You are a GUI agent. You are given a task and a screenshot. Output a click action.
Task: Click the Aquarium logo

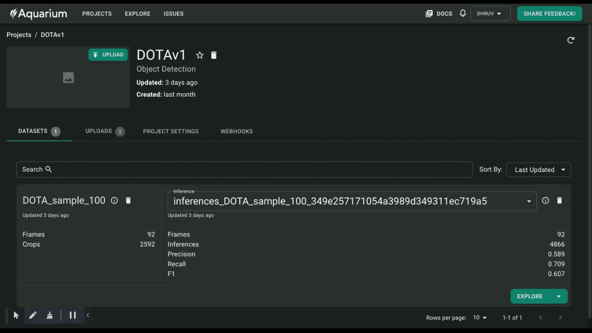38,13
